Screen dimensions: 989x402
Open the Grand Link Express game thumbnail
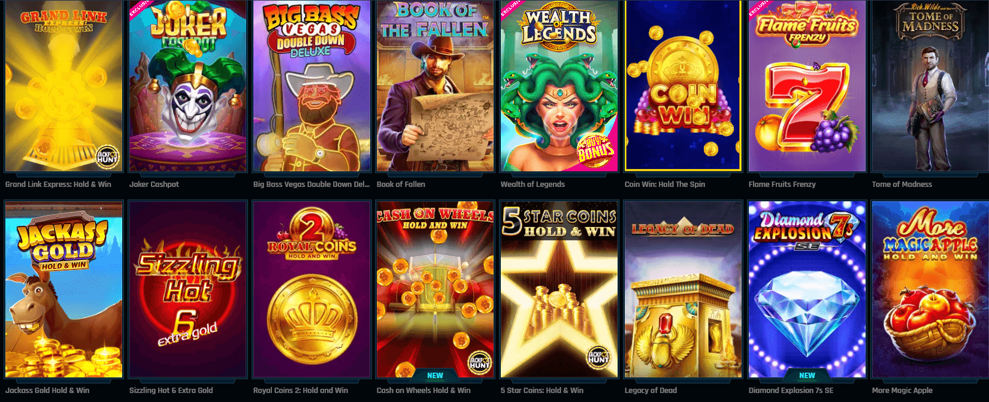point(63,86)
